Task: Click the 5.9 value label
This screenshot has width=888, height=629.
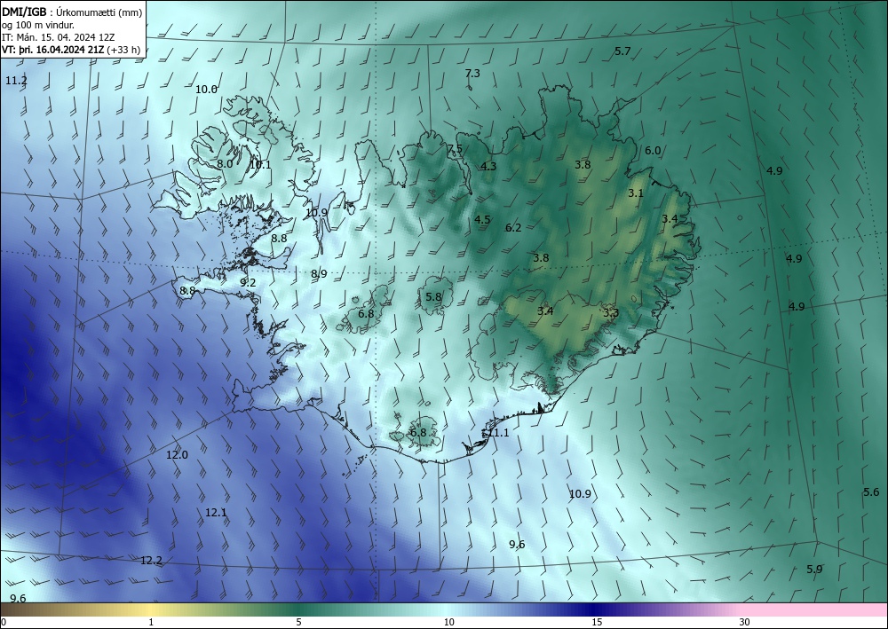Action: point(814,570)
